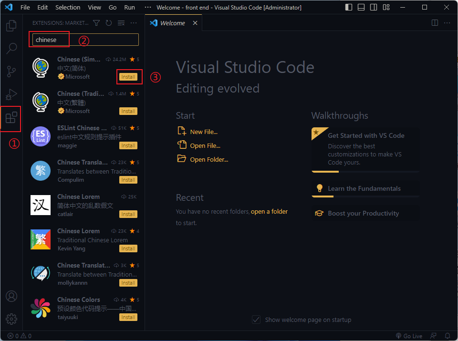Screen dimensions: 458x341
Task: Select the Chinese Translation extension title
Action: (x=83, y=162)
